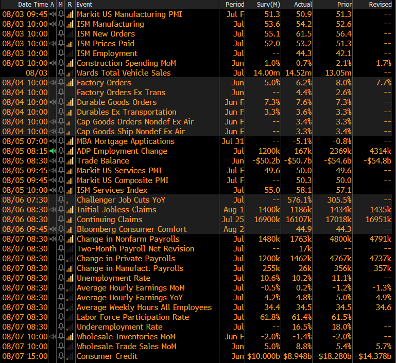Toggle alert bell for Continuing Claims
Image resolution: width=396 pixels, height=363 pixels.
point(61,220)
